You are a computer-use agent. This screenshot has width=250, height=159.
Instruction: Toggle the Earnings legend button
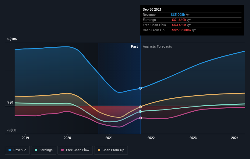pos(44,150)
